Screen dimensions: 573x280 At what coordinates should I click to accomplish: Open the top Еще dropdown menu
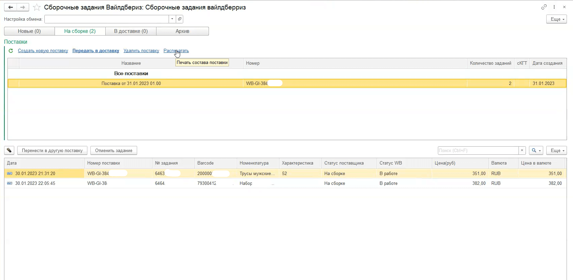[x=556, y=19]
